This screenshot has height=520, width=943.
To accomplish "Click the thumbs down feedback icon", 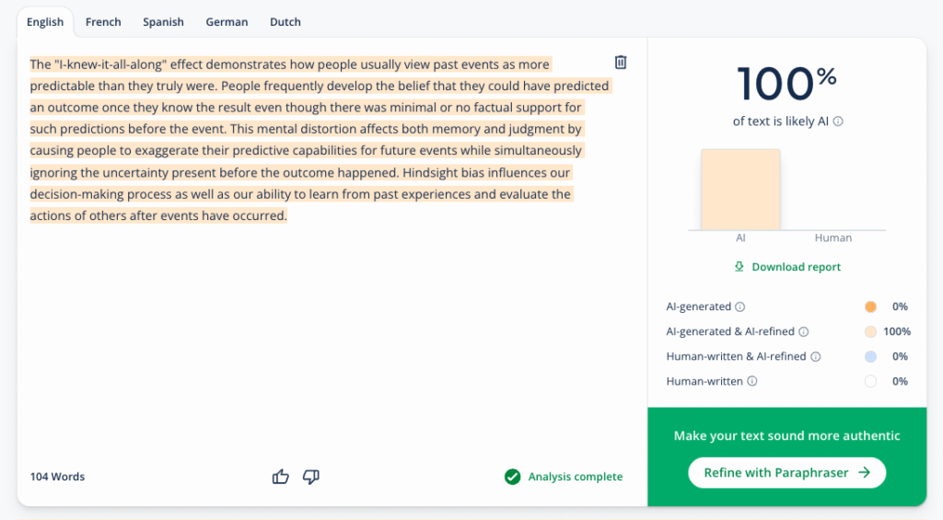I will [x=311, y=477].
